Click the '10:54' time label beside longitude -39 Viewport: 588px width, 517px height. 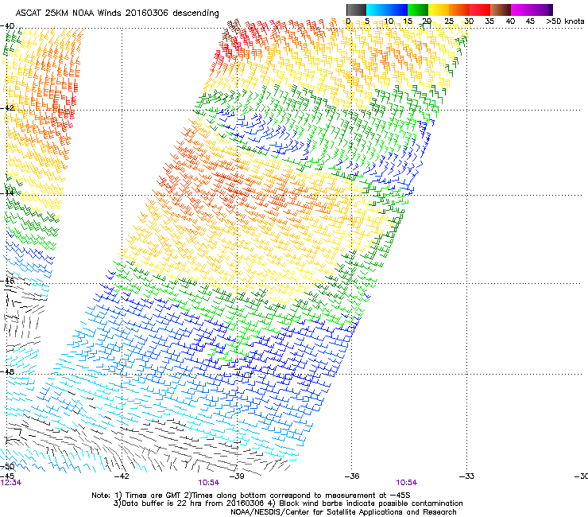pyautogui.click(x=208, y=483)
